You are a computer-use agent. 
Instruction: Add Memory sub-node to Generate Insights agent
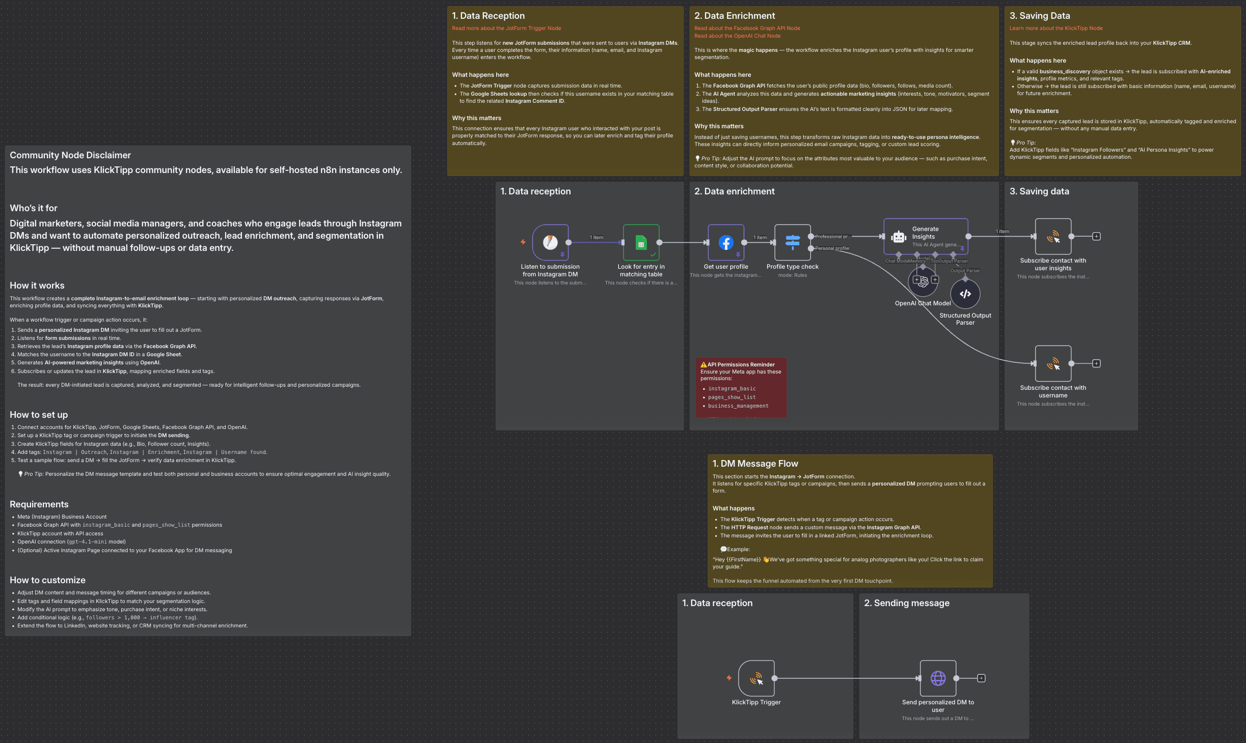(x=916, y=279)
